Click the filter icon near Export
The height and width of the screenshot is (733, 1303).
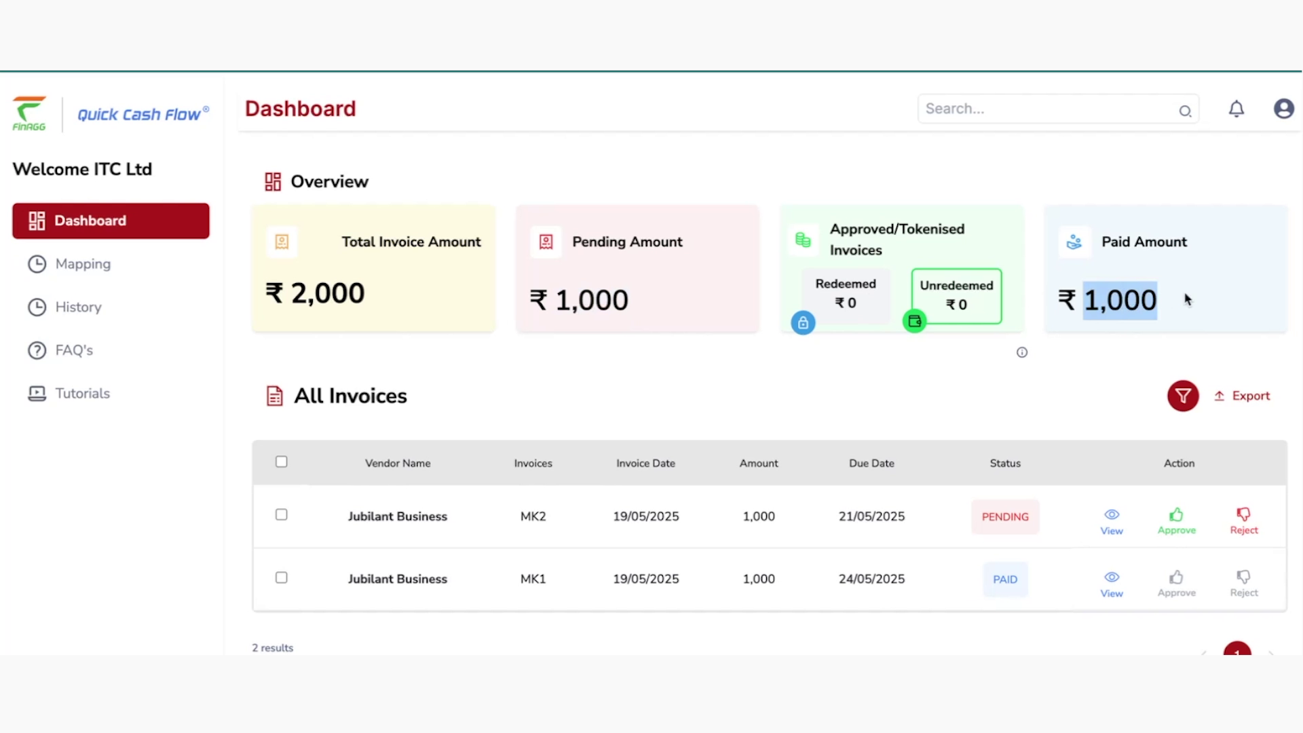[1183, 396]
